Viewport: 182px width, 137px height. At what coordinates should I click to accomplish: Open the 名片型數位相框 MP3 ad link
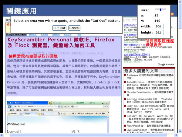pos(137,54)
